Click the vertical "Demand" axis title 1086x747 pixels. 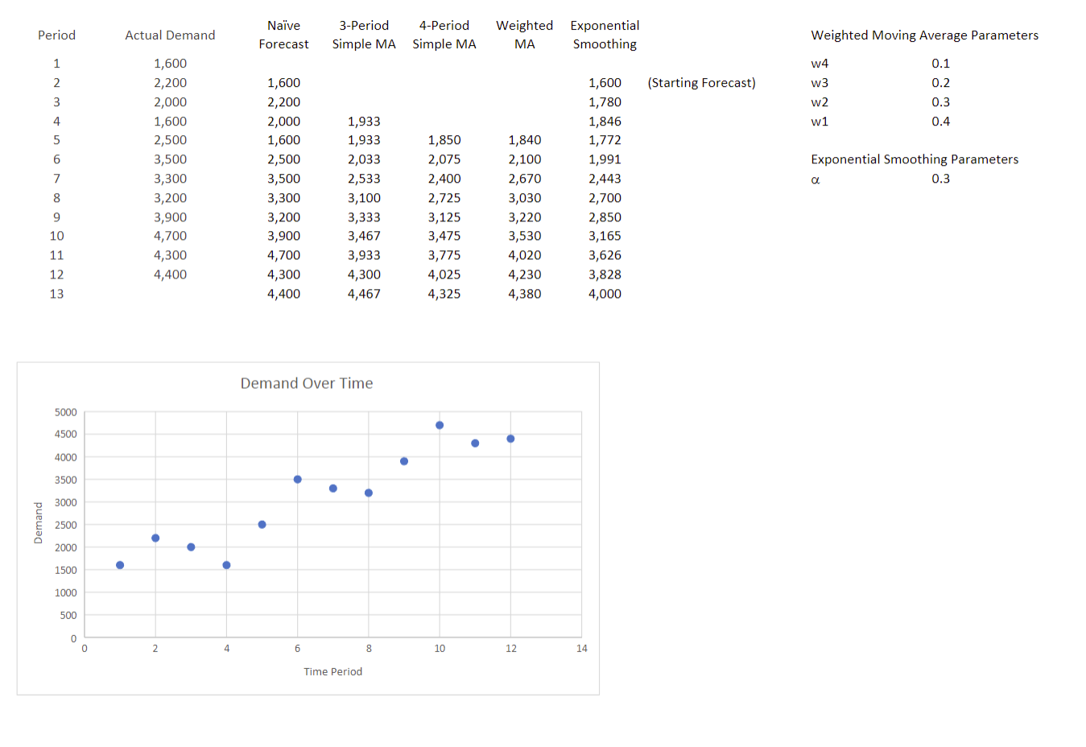pos(38,523)
